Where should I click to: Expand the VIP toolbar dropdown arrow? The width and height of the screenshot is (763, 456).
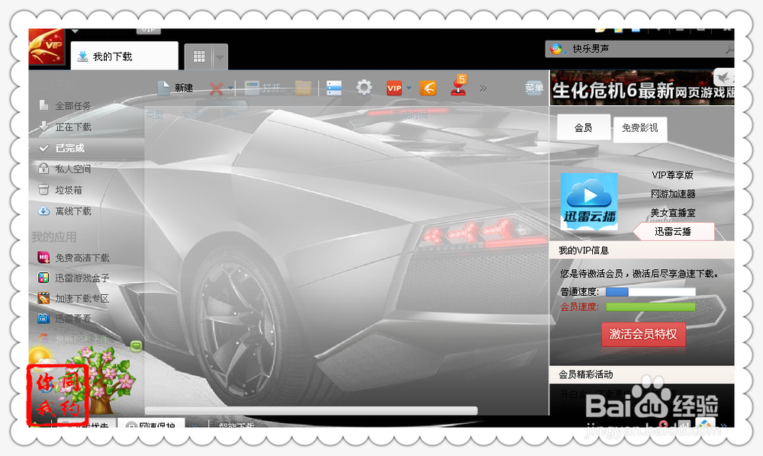tap(409, 88)
